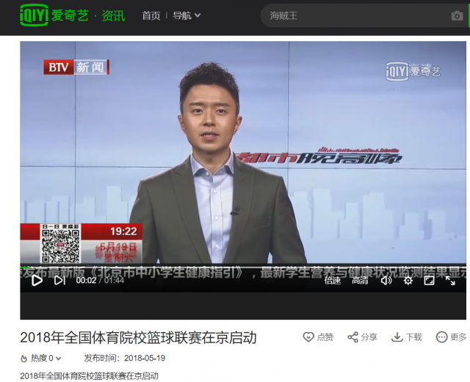Viewport: 470px width, 382px height.
Task: Open video player settings gear
Action: click(408, 280)
